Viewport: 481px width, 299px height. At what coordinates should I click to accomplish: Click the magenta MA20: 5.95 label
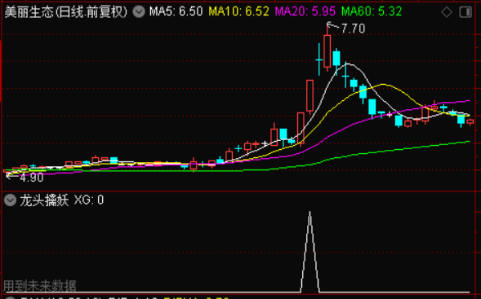[305, 11]
